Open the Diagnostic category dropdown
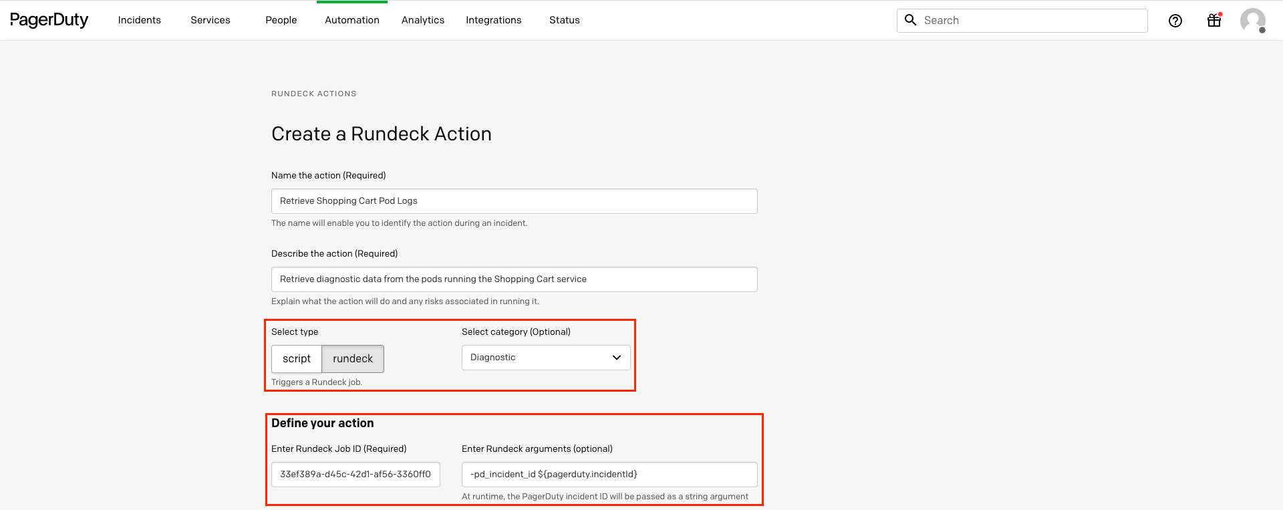 pyautogui.click(x=546, y=358)
